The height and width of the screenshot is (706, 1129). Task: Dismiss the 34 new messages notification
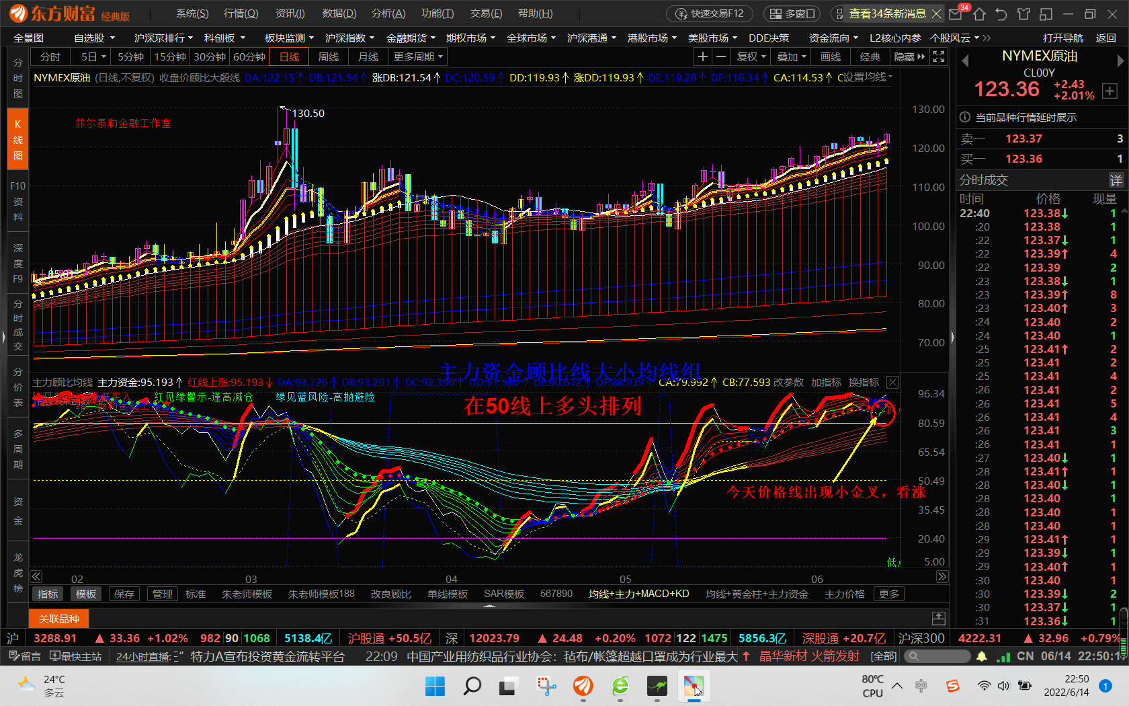[935, 13]
